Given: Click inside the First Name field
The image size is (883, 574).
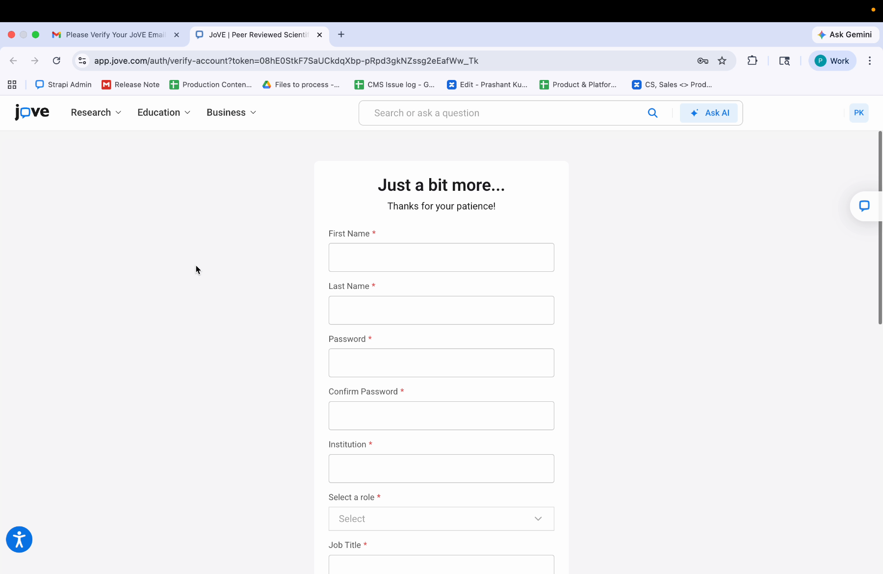Looking at the screenshot, I should [441, 257].
